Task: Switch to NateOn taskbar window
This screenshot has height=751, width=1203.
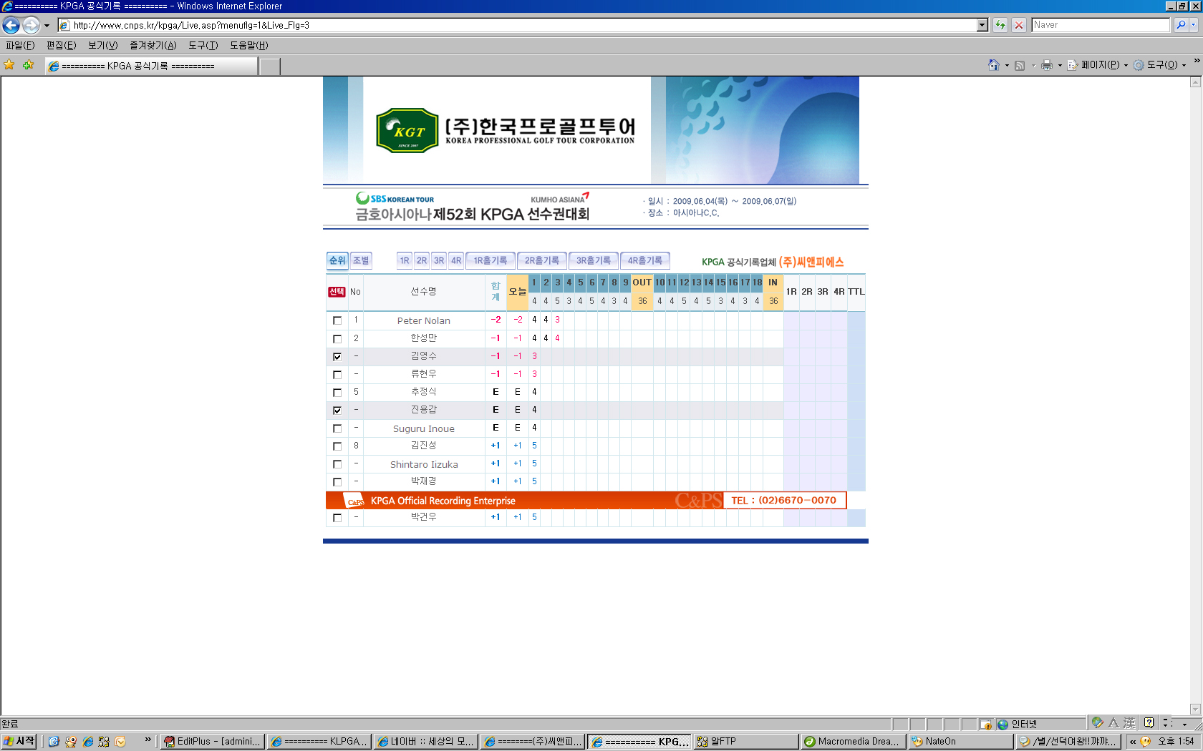Action: (x=960, y=742)
